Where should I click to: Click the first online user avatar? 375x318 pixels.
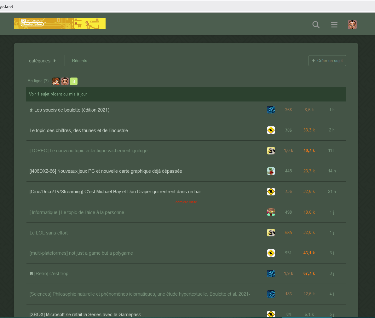click(x=56, y=81)
